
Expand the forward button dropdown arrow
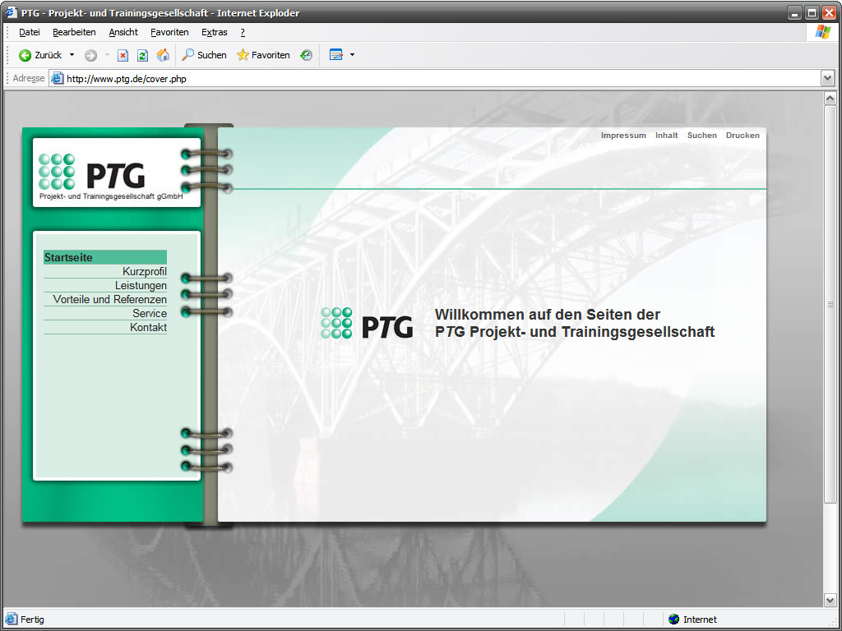107,55
